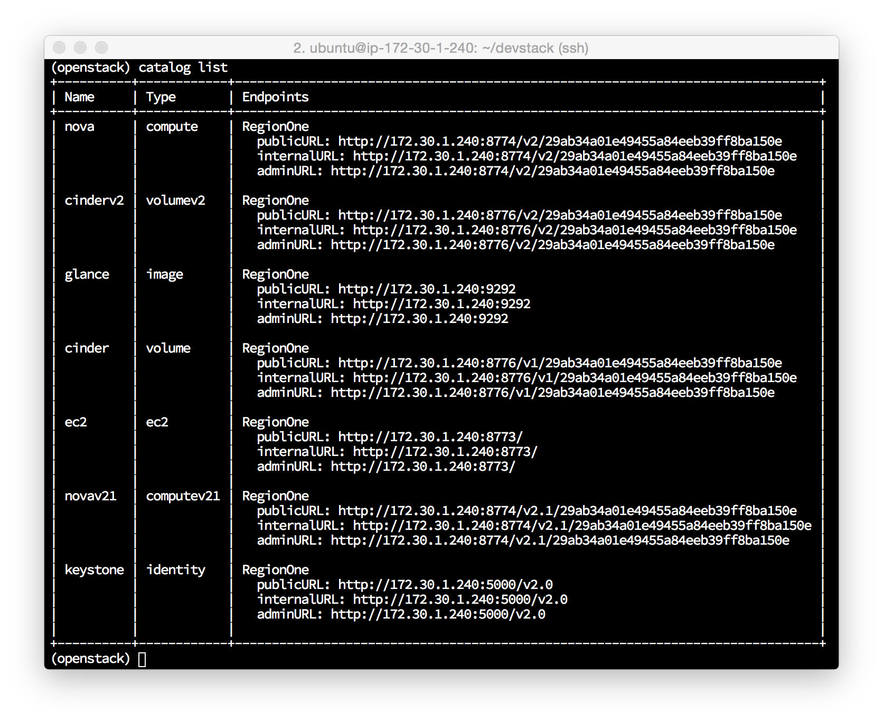Place cursor at the bottom openstack prompt
This screenshot has width=883, height=722.
click(x=142, y=659)
